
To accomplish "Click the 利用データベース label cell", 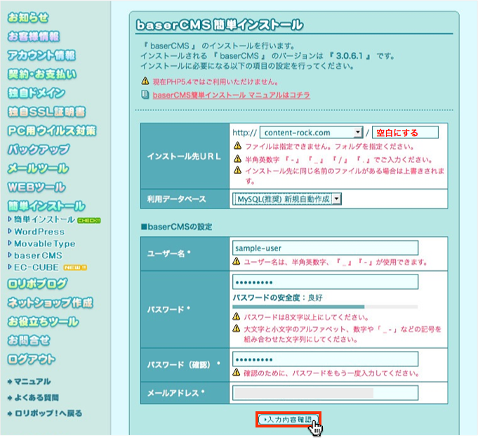I will 185,199.
